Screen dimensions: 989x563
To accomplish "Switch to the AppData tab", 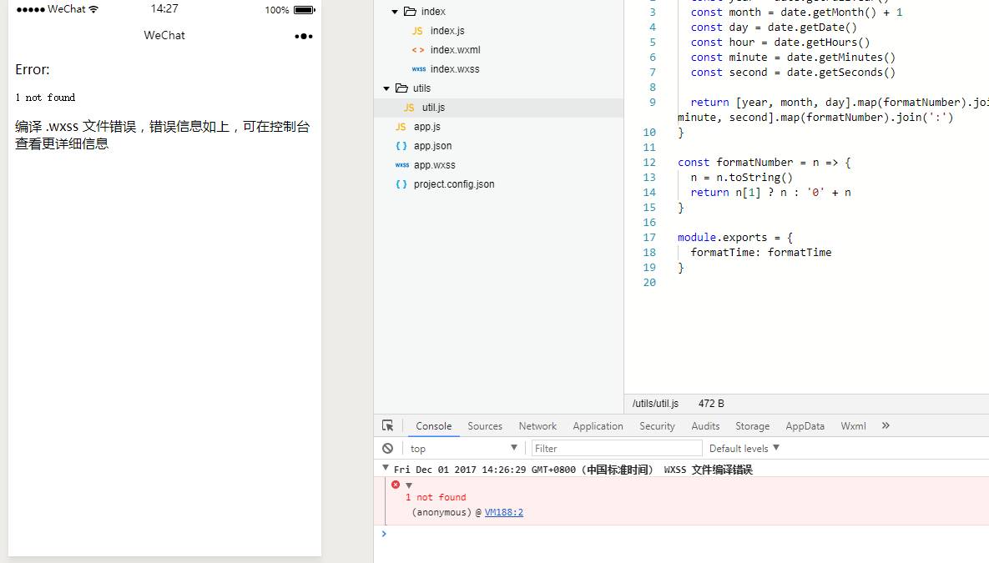I will [805, 425].
